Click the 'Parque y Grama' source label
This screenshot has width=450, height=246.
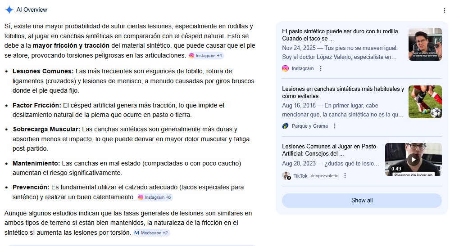pyautogui.click(x=309, y=126)
